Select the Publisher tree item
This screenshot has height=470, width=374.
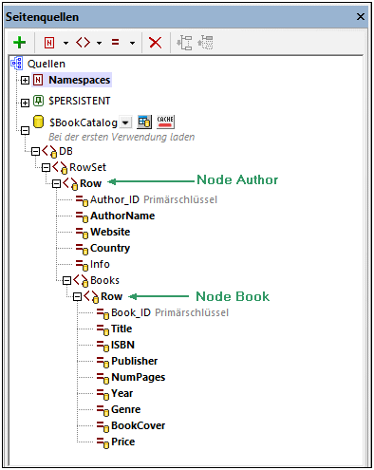(x=134, y=361)
